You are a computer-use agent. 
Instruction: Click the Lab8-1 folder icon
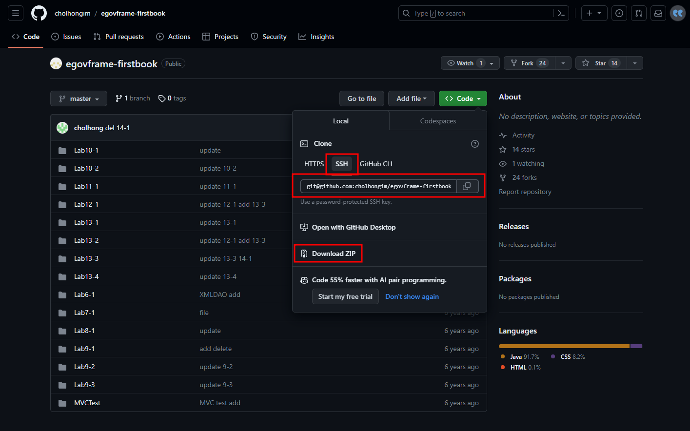click(62, 331)
